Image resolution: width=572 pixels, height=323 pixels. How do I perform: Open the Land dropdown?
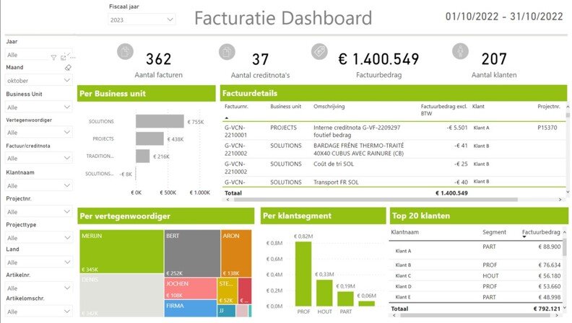[39, 262]
